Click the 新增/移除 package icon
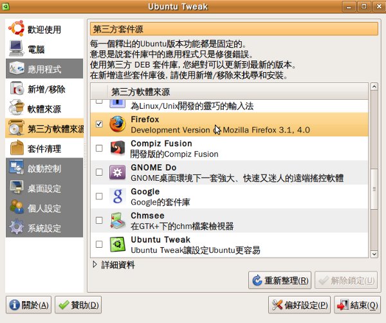This screenshot has width=386, height=323. click(17, 88)
